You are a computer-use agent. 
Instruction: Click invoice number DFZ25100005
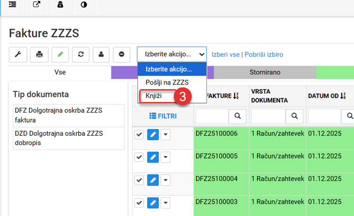click(x=216, y=156)
